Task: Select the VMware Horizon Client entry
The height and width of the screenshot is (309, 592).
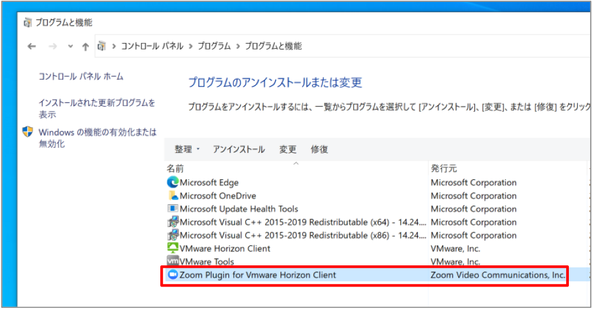Action: coord(225,249)
